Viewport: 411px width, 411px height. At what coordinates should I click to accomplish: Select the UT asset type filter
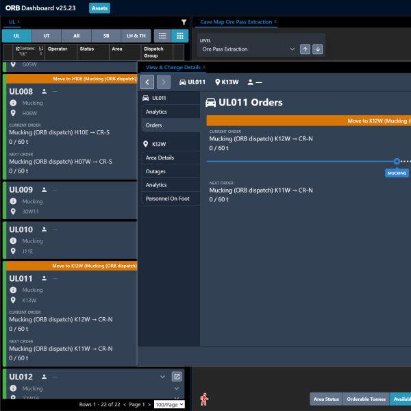click(47, 36)
